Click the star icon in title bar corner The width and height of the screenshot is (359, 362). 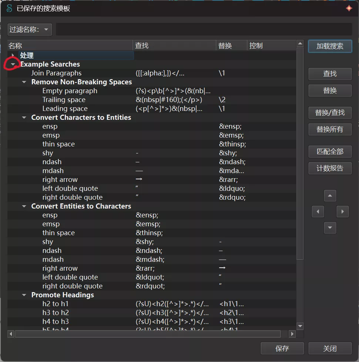pyautogui.click(x=349, y=8)
